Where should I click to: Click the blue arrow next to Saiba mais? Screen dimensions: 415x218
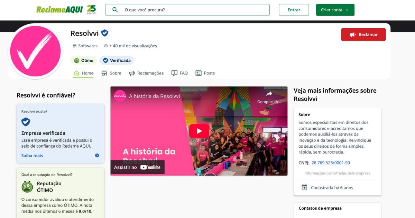(x=97, y=156)
